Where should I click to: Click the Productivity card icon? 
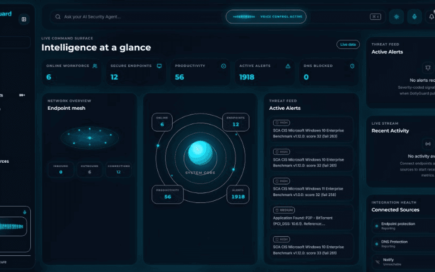point(223,66)
